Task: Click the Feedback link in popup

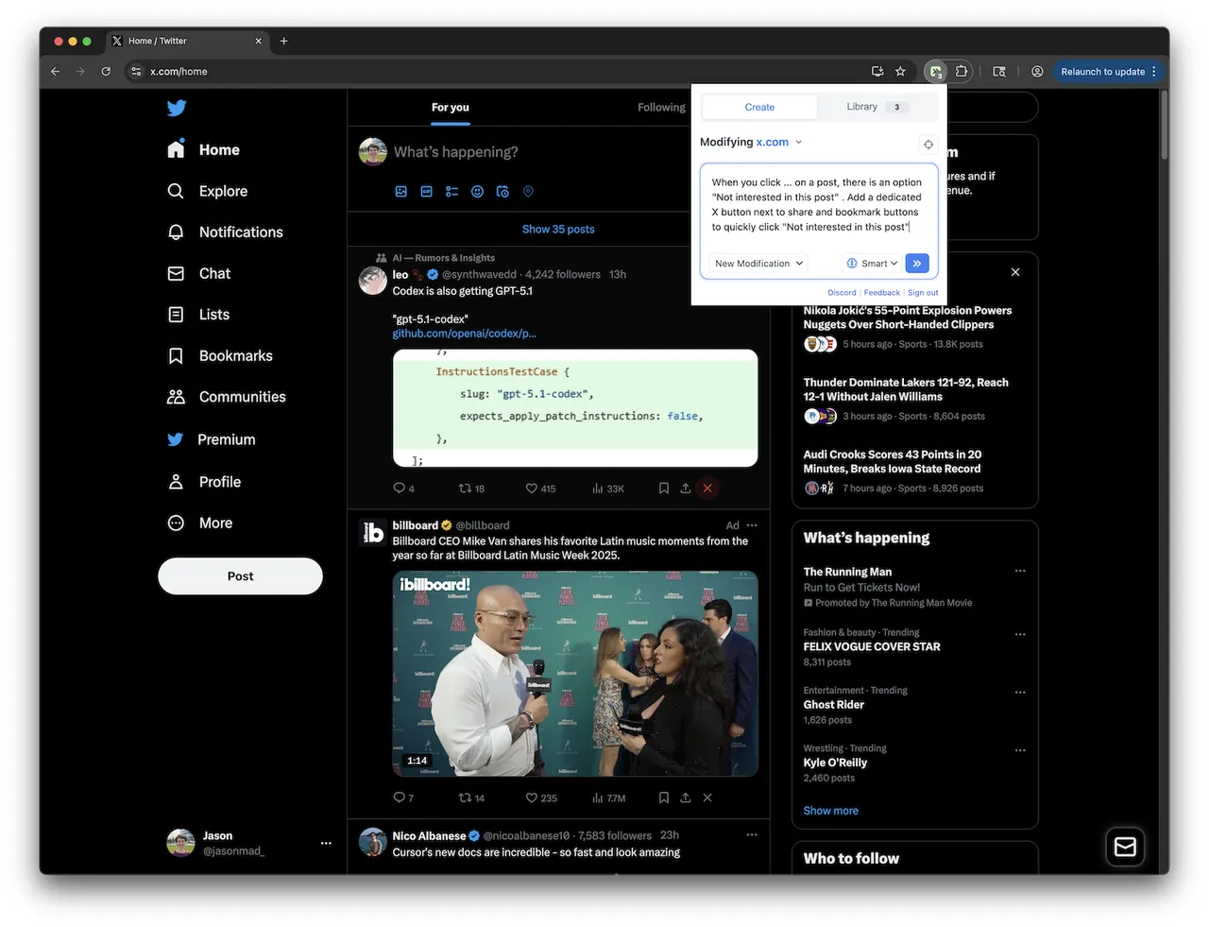Action: (882, 293)
